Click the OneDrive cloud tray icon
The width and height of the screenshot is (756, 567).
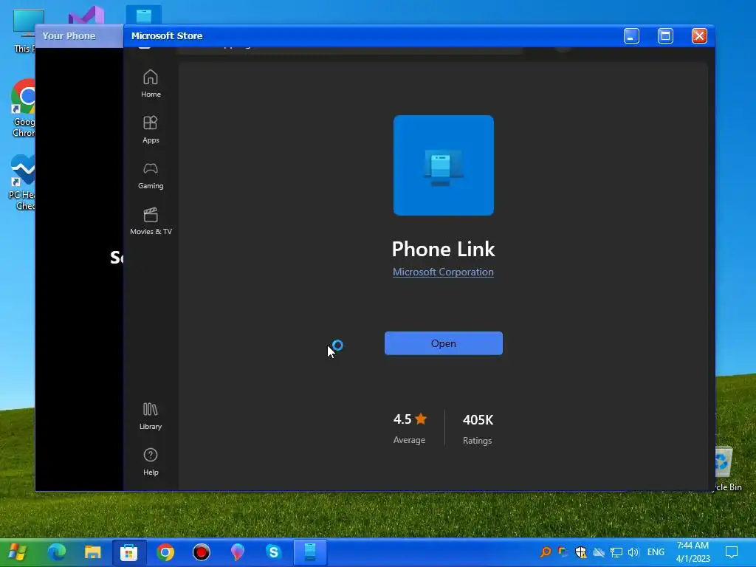(598, 552)
